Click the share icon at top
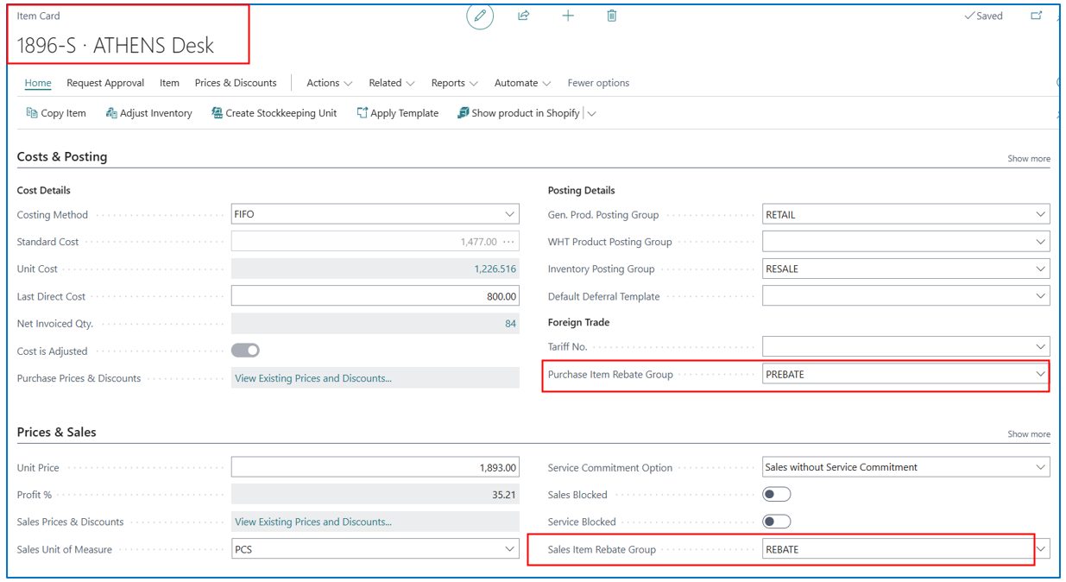The width and height of the screenshot is (1066, 582). pos(523,16)
